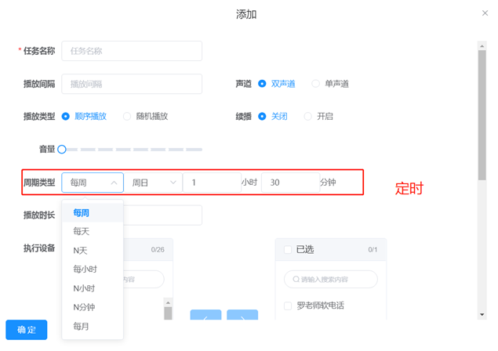Select 双声道 radio button
Screen dimensions: 498x351
pos(263,84)
